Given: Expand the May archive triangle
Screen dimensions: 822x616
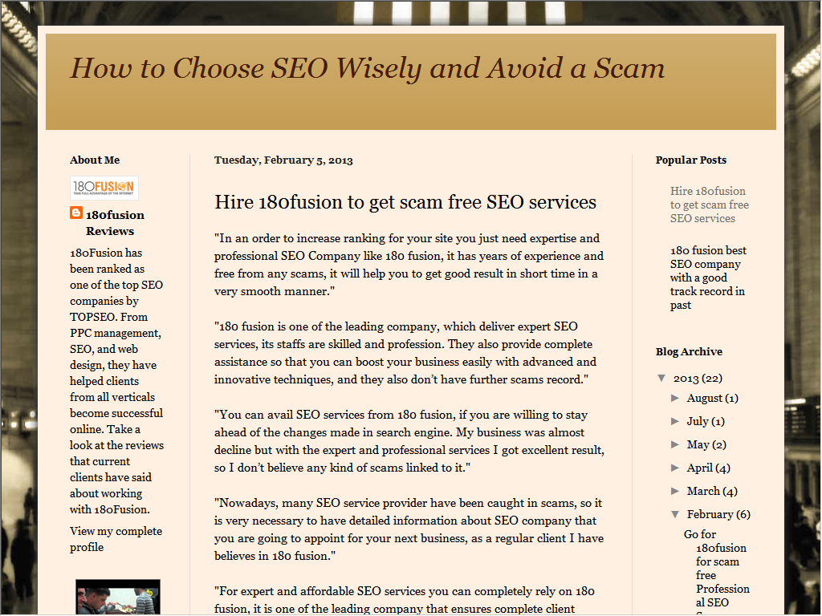Looking at the screenshot, I should [x=675, y=444].
